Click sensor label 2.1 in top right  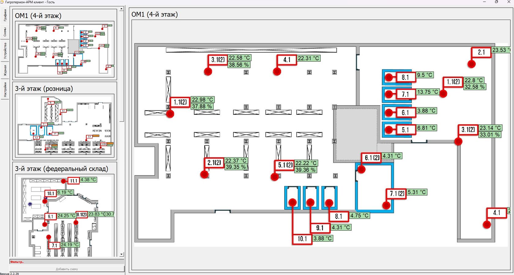click(x=481, y=52)
